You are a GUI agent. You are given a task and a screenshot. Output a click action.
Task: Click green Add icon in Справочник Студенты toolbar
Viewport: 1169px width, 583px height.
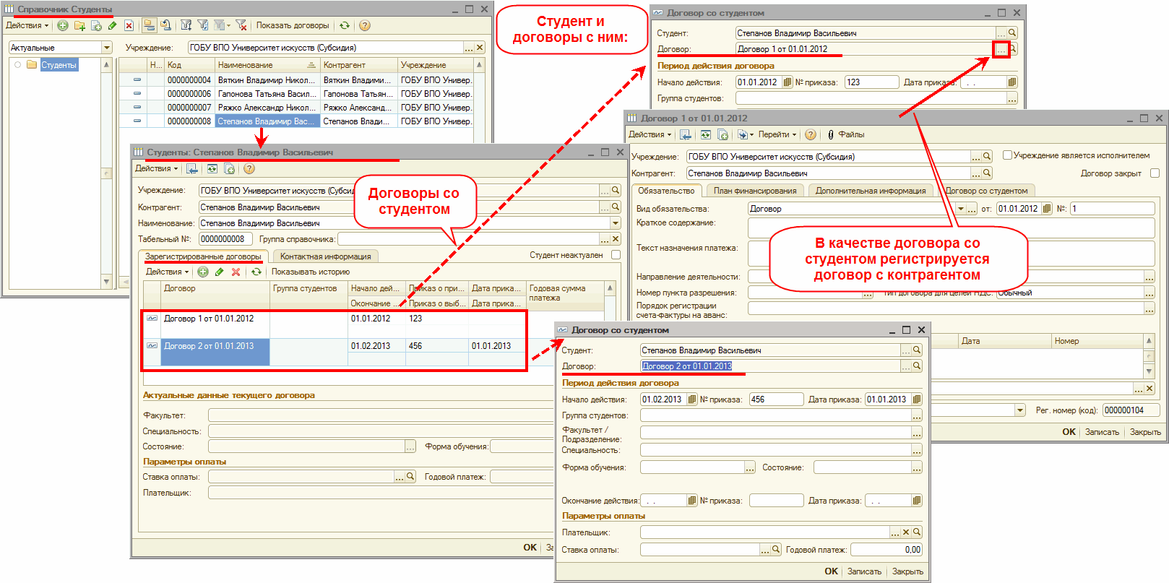coord(63,25)
